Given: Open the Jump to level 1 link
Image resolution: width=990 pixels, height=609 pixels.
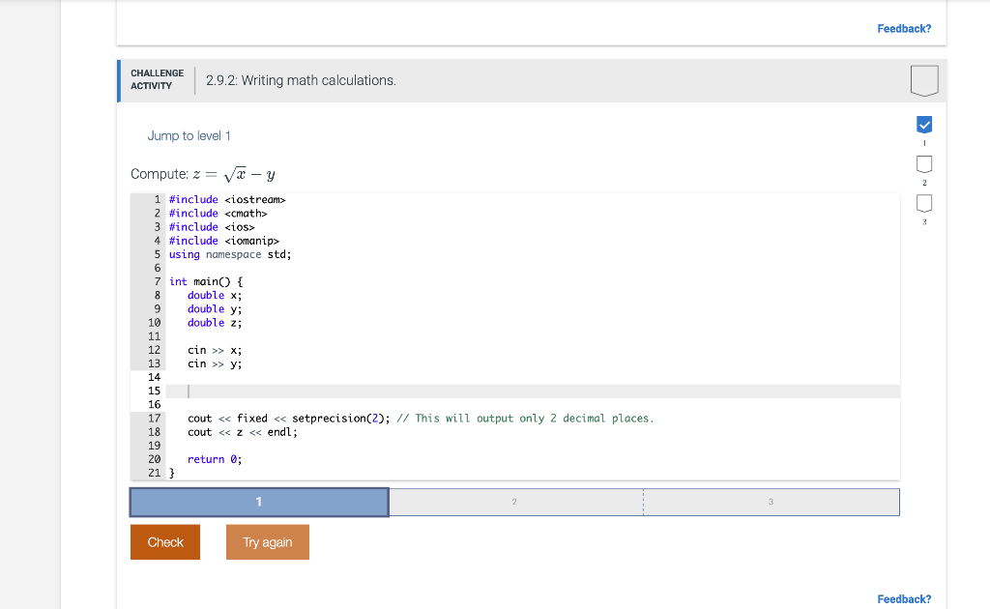Looking at the screenshot, I should (189, 135).
